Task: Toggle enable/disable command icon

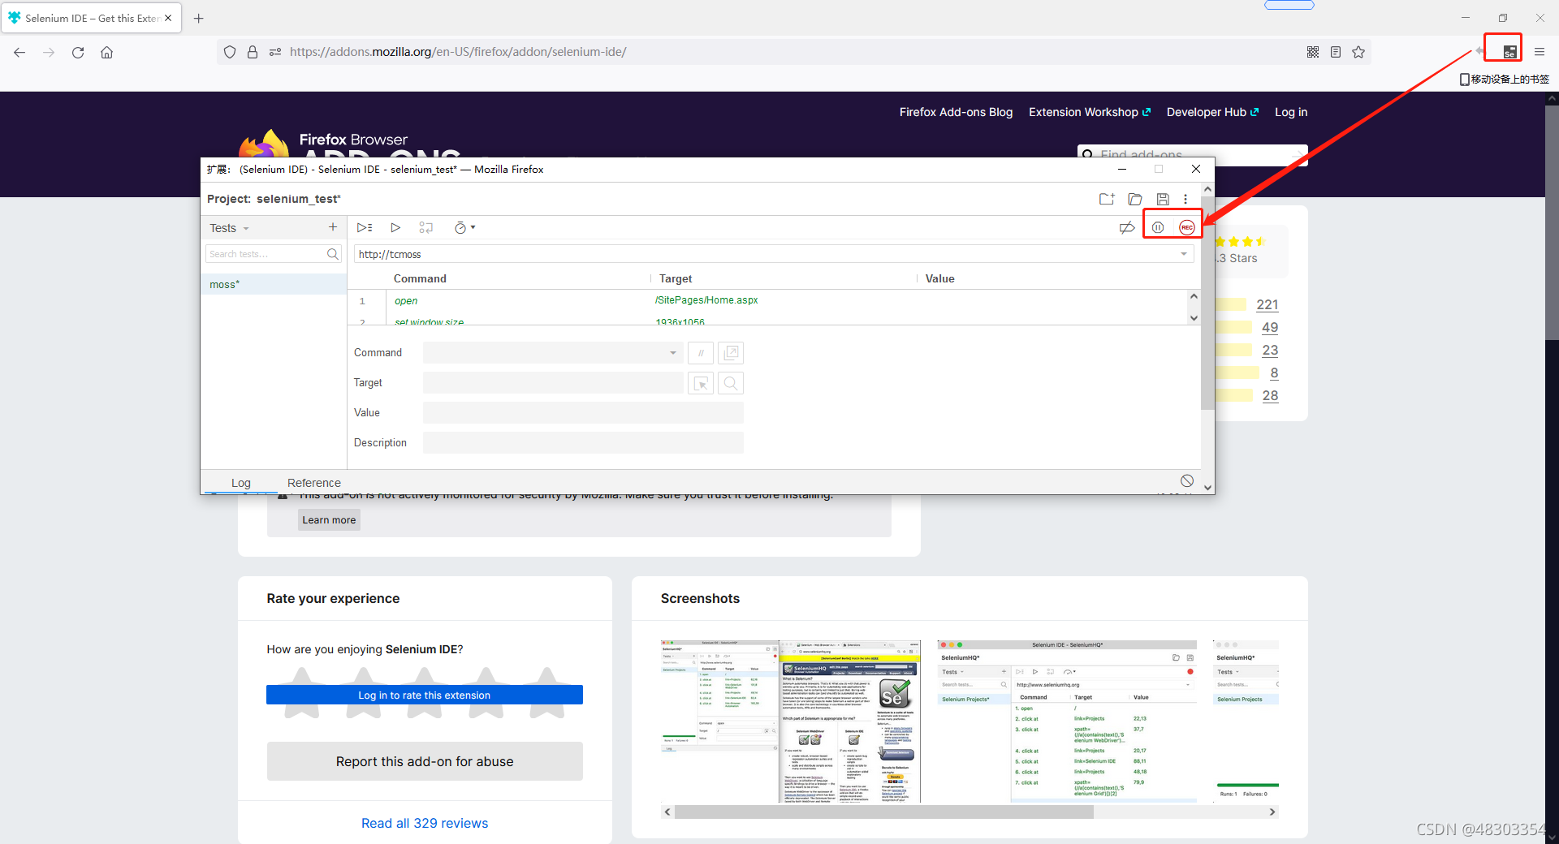Action: point(701,353)
